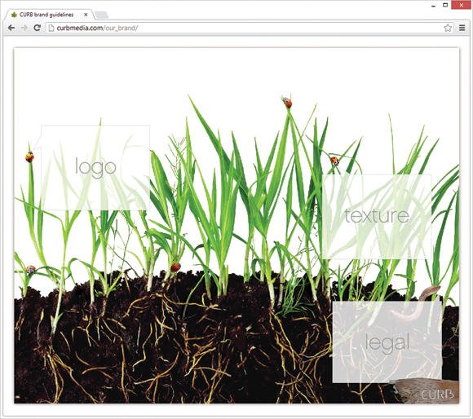Open the logo section panel
Viewport: 473px width, 419px height.
95,168
